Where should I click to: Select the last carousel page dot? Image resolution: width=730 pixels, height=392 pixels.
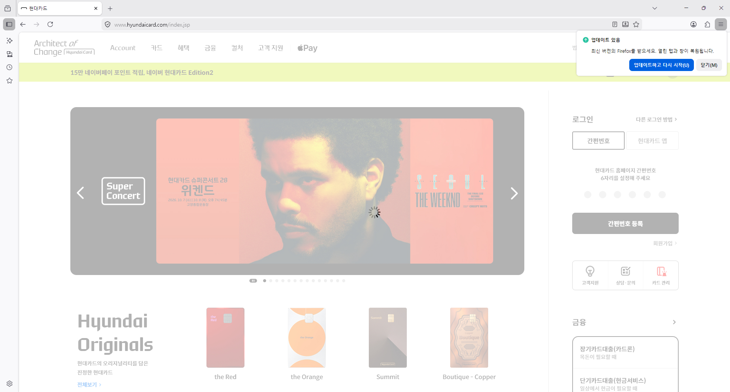click(344, 281)
